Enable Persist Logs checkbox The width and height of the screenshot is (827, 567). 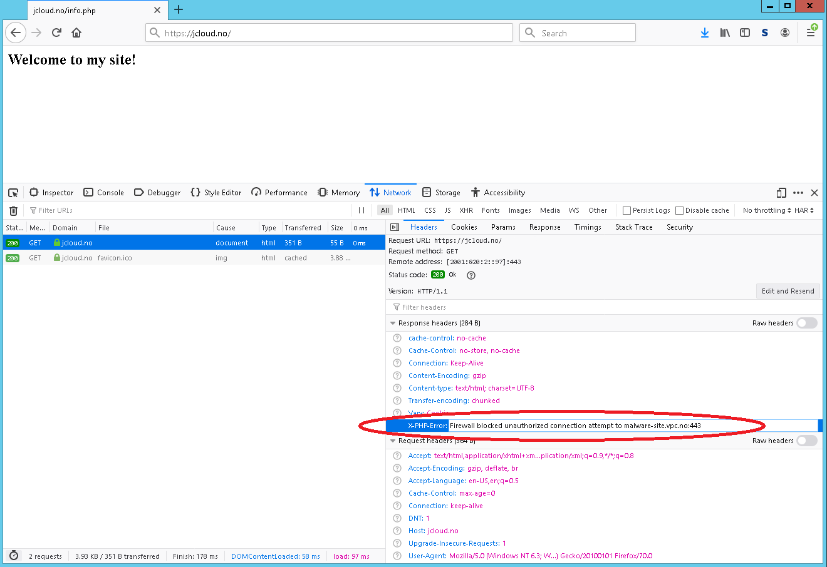coord(627,210)
